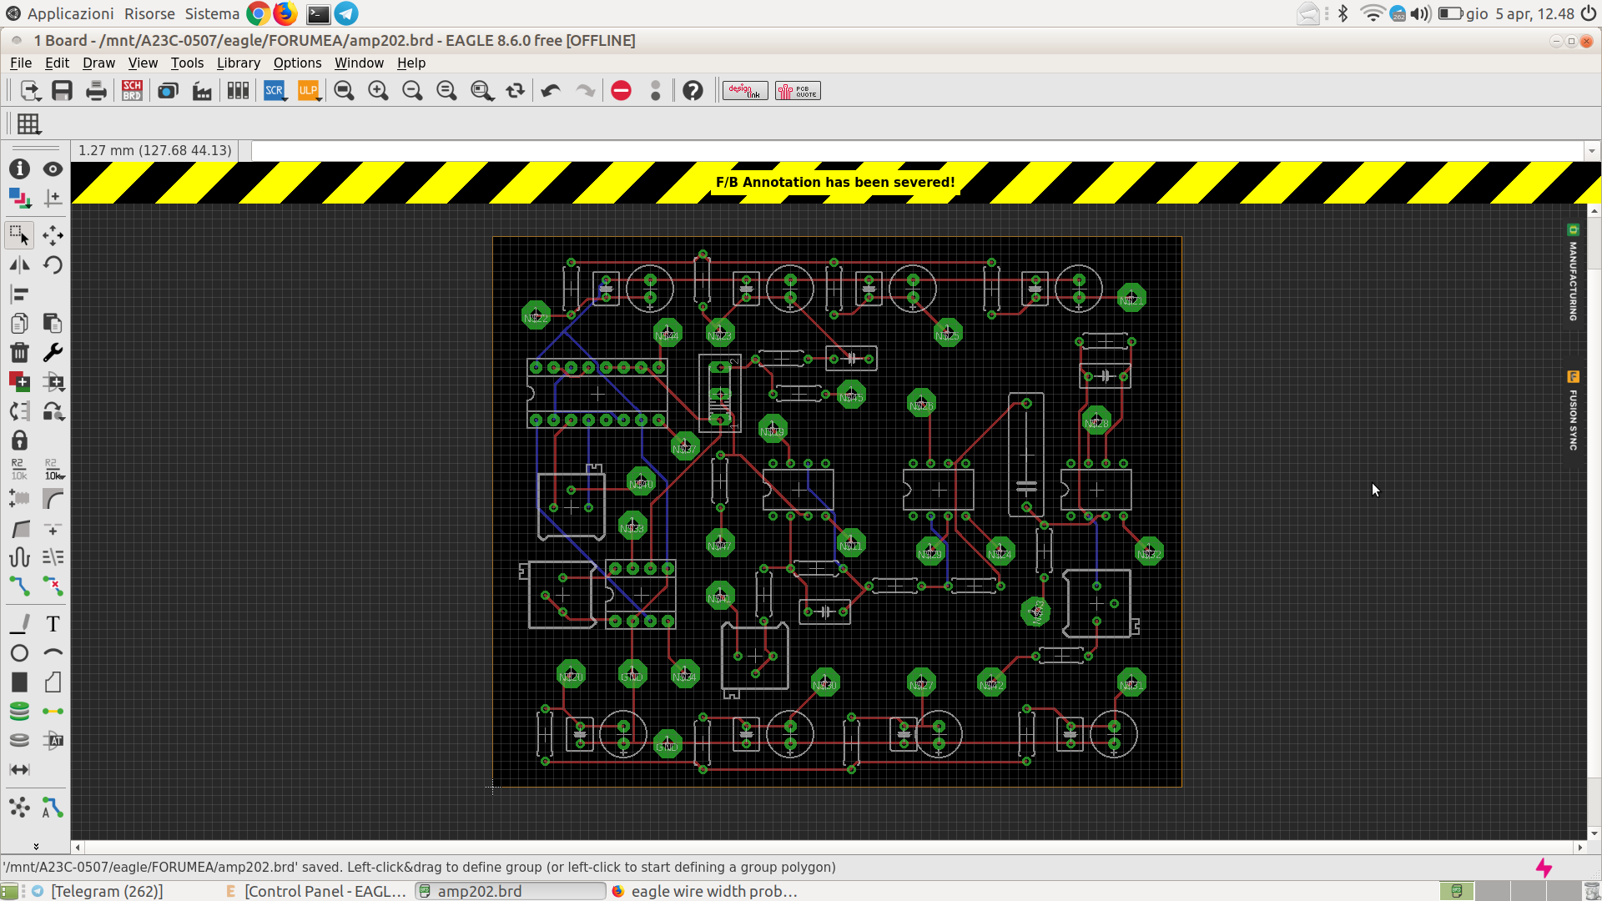The image size is (1602, 901).
Task: Open the Options menu
Action: (297, 63)
